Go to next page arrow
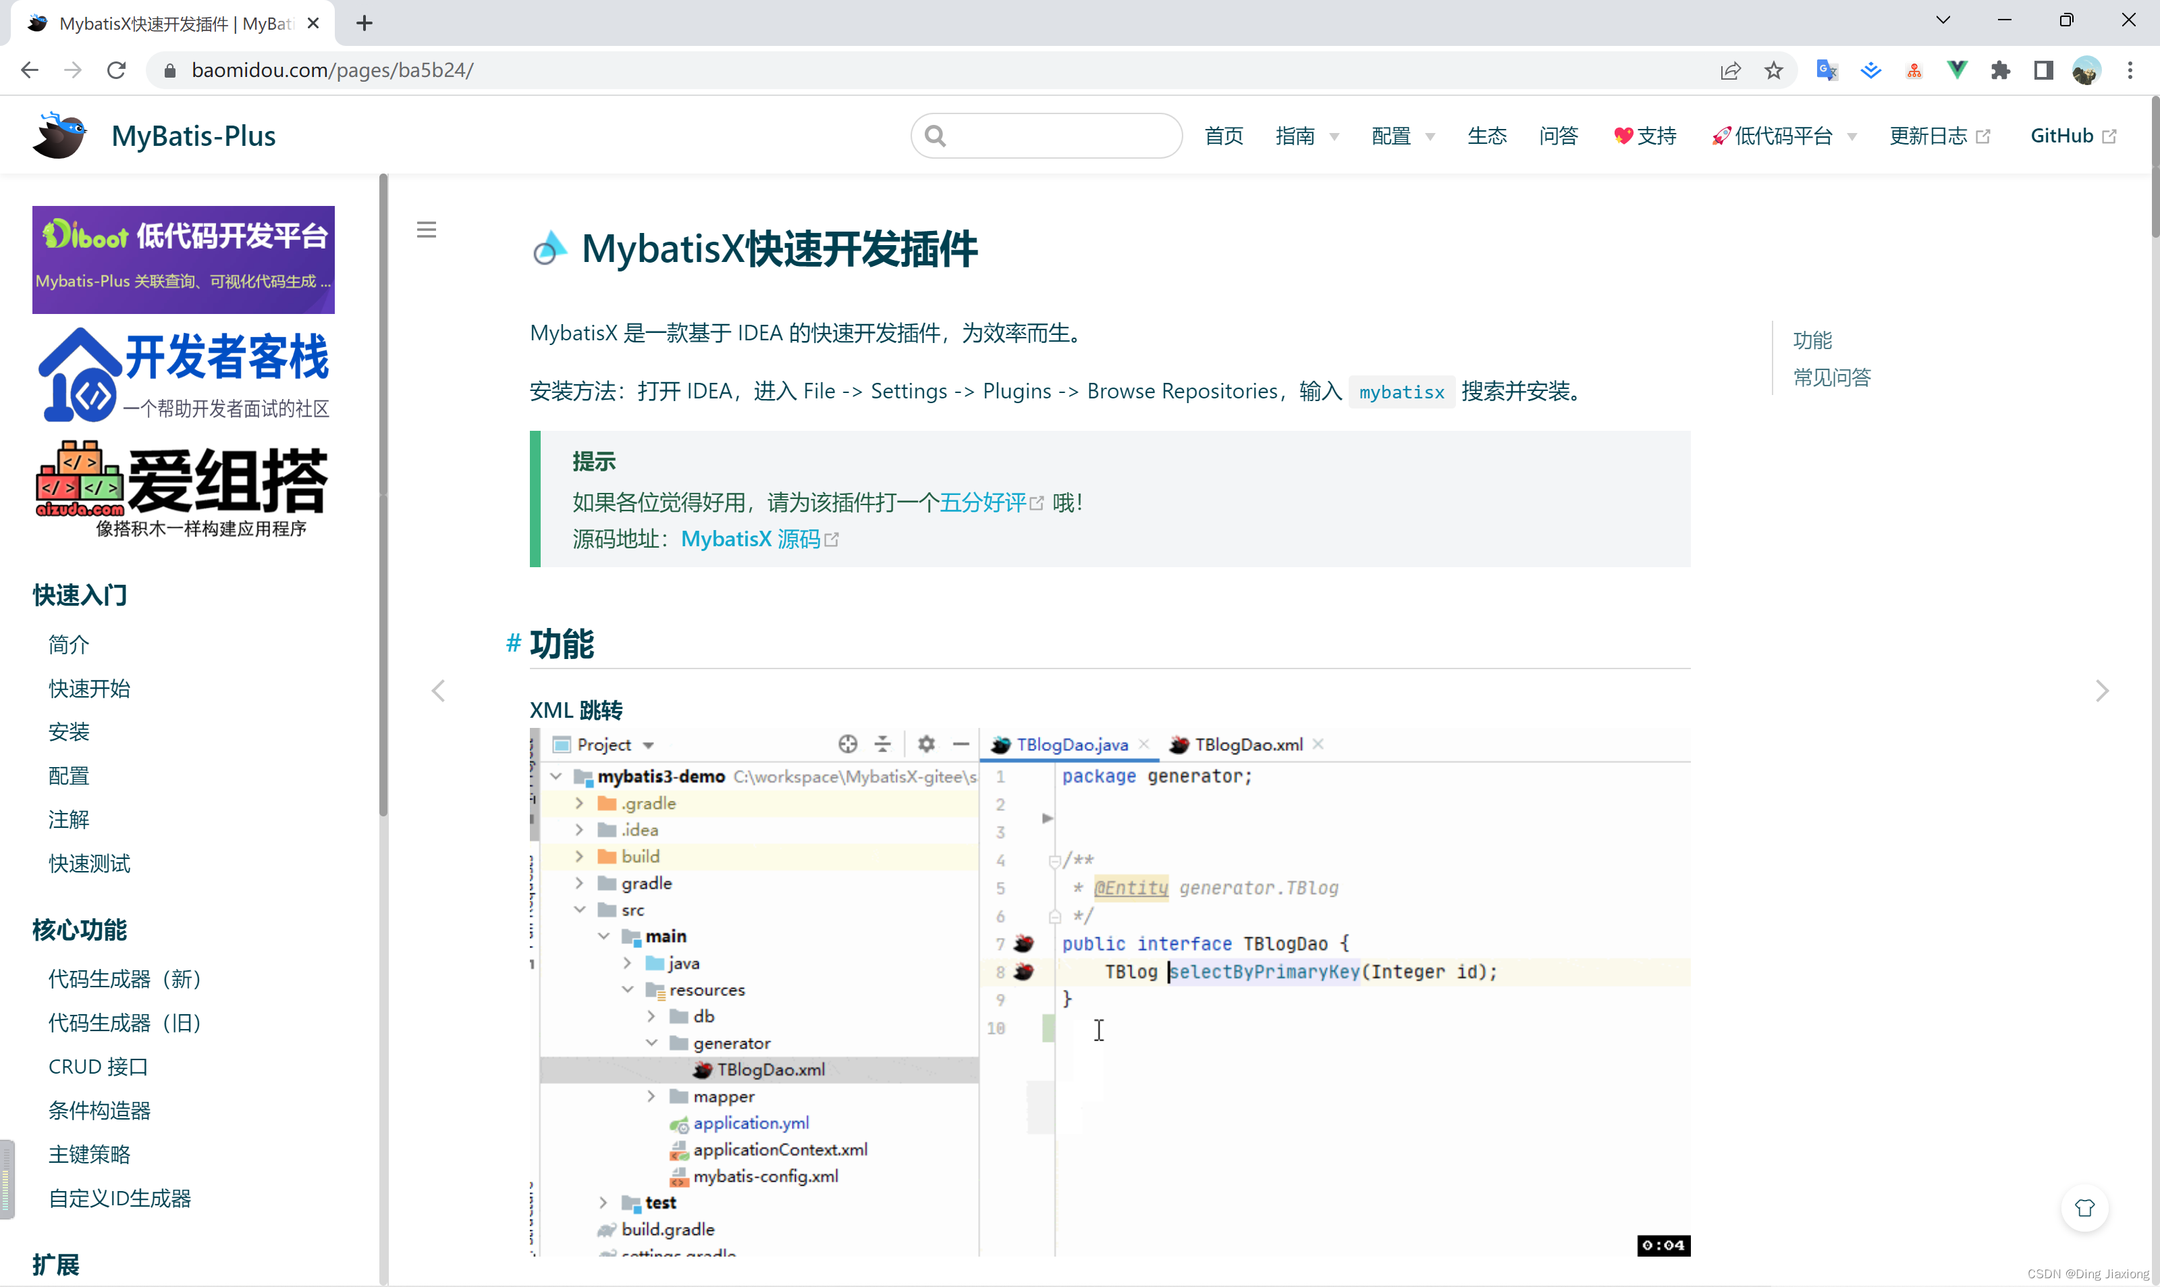Image resolution: width=2160 pixels, height=1287 pixels. pos(2102,691)
